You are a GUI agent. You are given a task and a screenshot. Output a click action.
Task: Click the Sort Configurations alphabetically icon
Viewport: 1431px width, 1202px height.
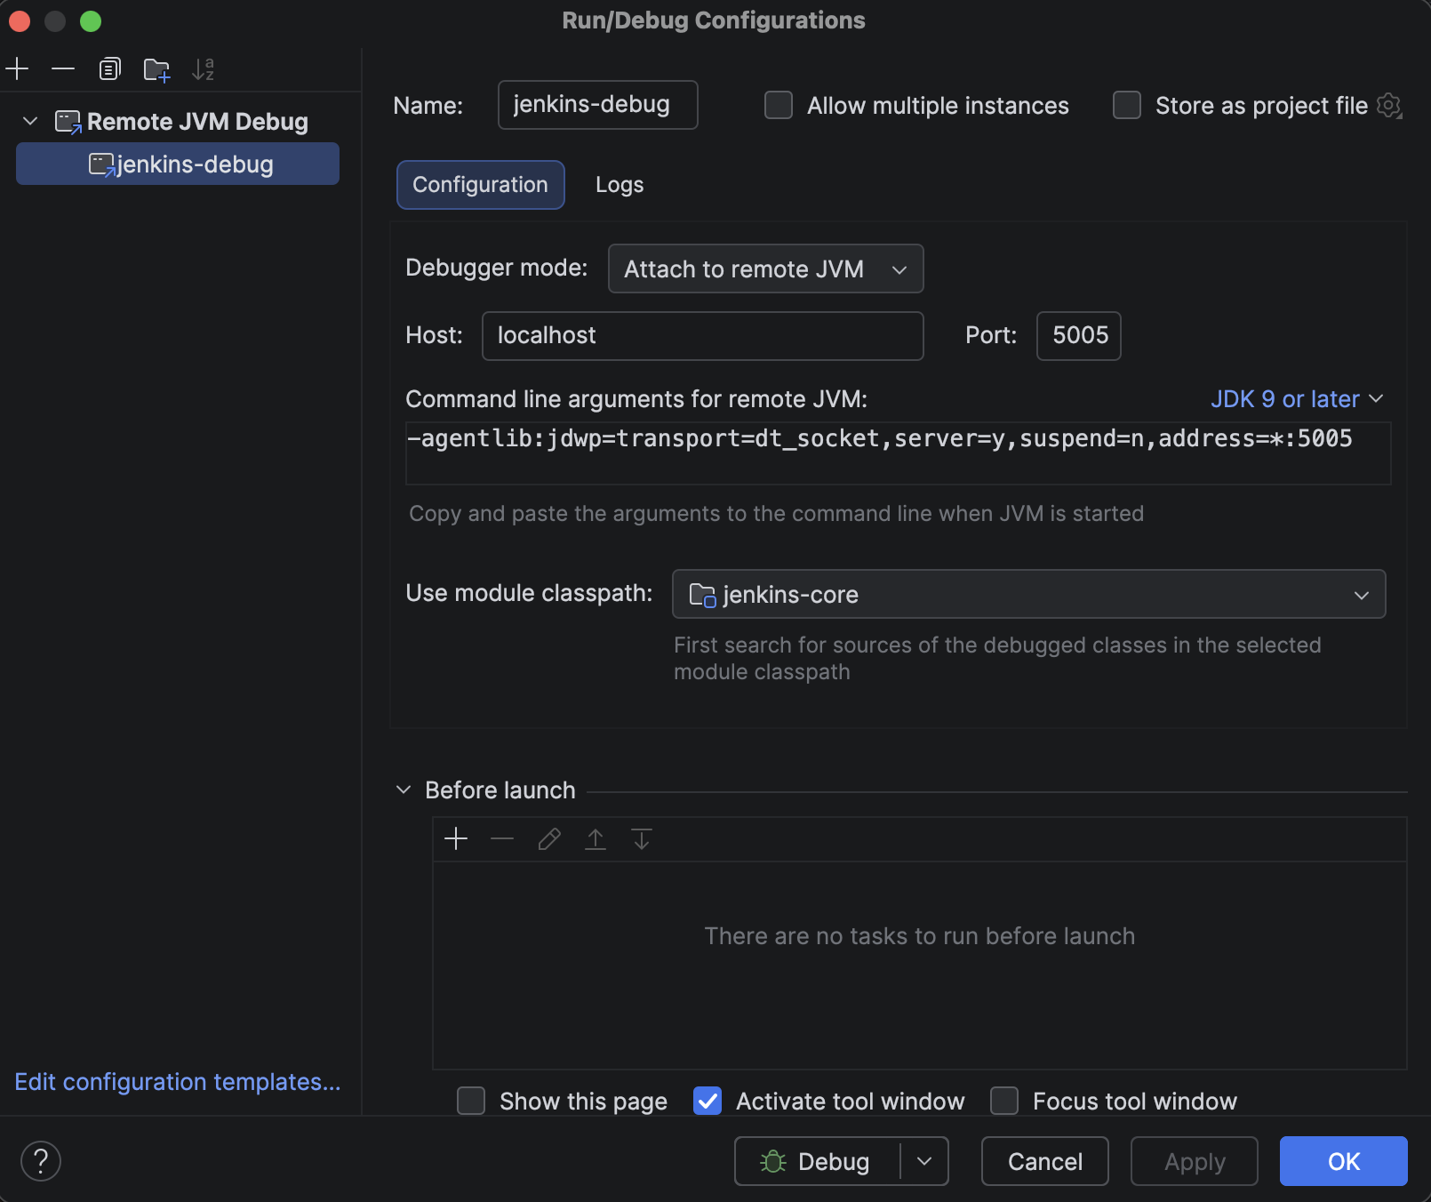pyautogui.click(x=204, y=68)
